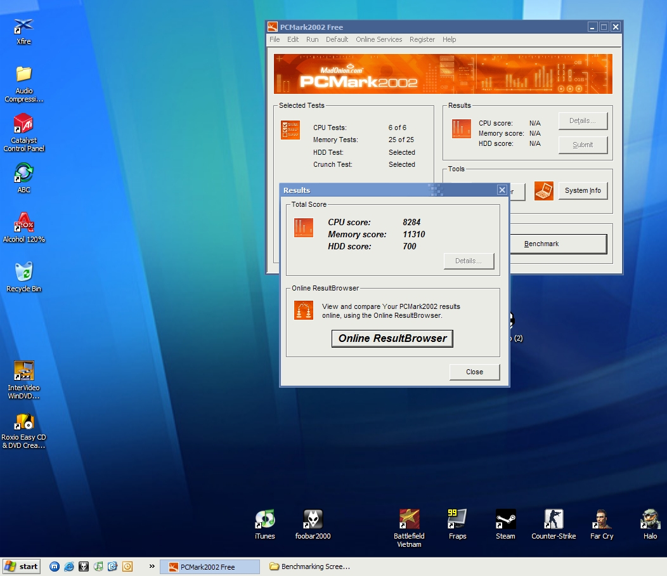Screen dimensions: 667x576
Task: Click the quick launch icon right of iTunes
Action: [113, 566]
